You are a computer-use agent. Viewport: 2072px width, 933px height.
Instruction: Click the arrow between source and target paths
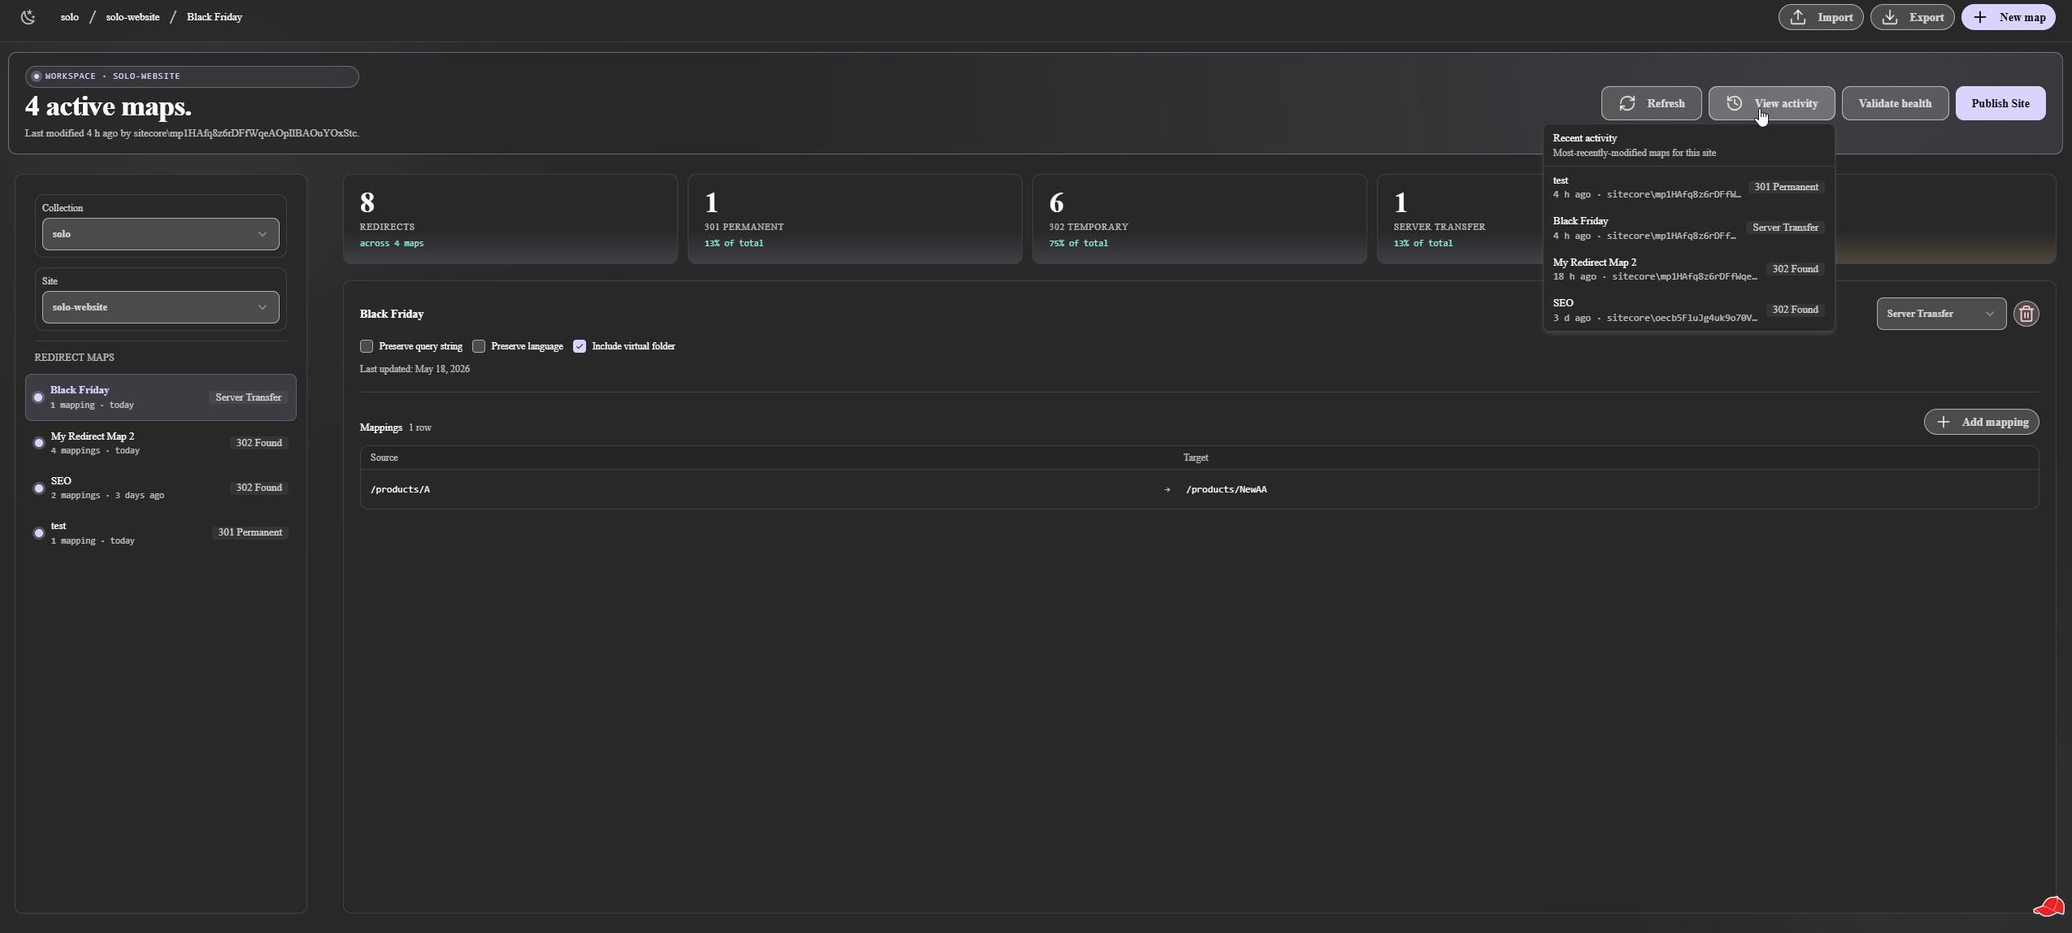click(1167, 489)
